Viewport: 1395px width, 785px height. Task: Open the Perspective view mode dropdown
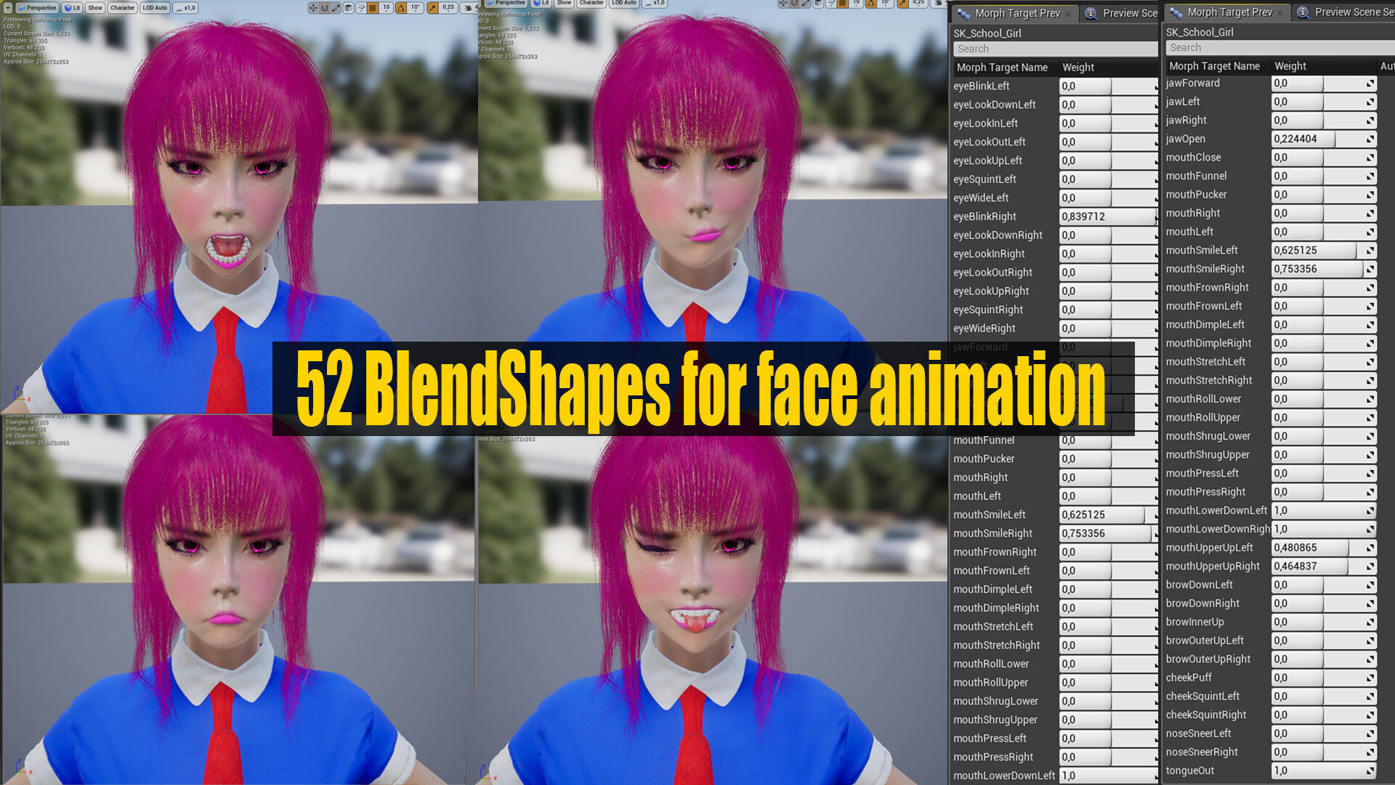[39, 8]
